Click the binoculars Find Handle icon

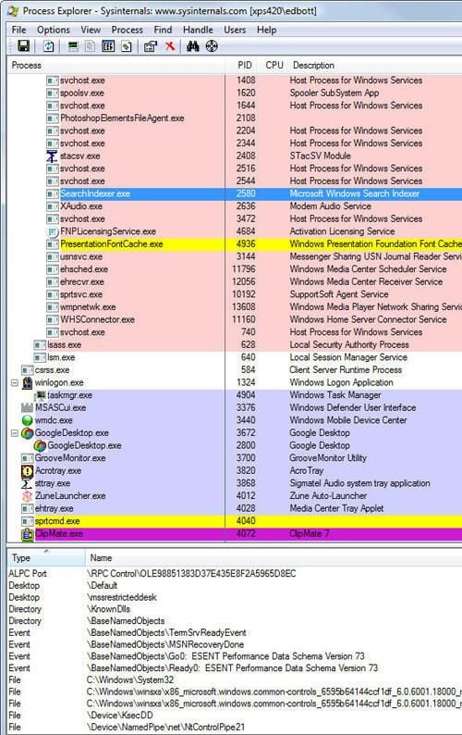coord(193,46)
